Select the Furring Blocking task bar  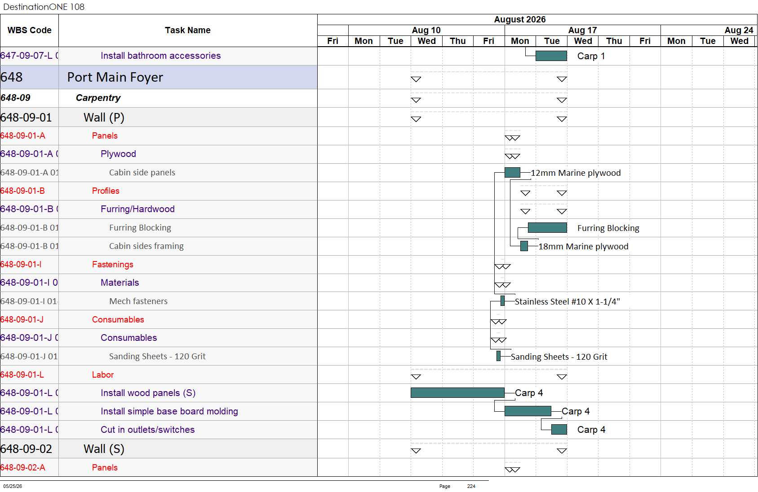(547, 228)
